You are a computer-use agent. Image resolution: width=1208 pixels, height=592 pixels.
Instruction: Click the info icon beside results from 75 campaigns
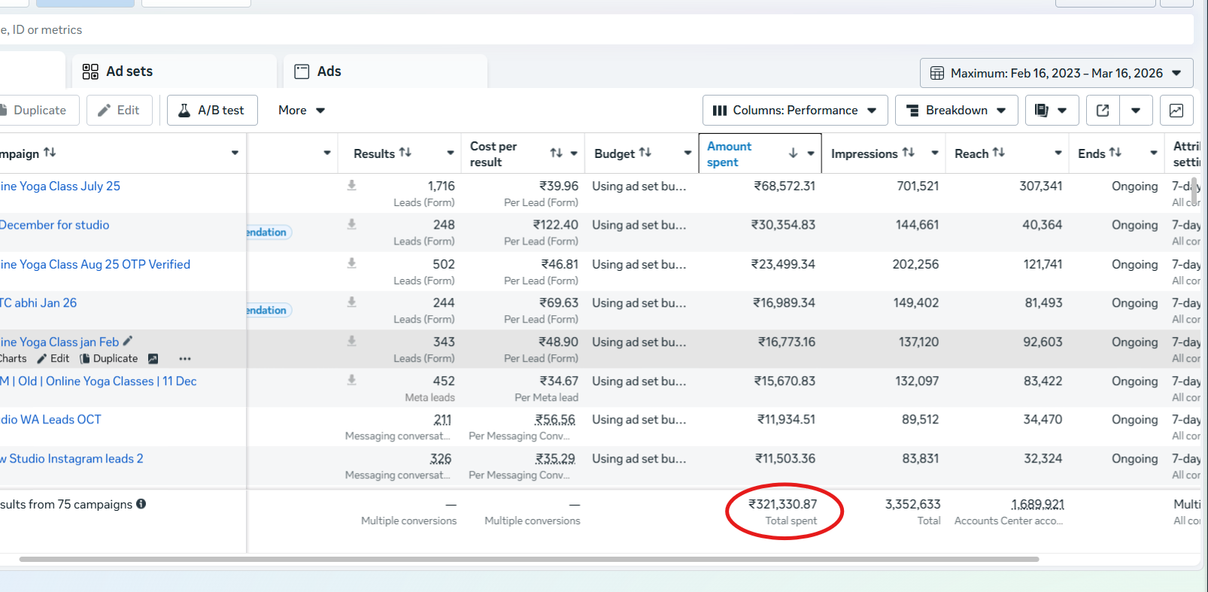[141, 504]
